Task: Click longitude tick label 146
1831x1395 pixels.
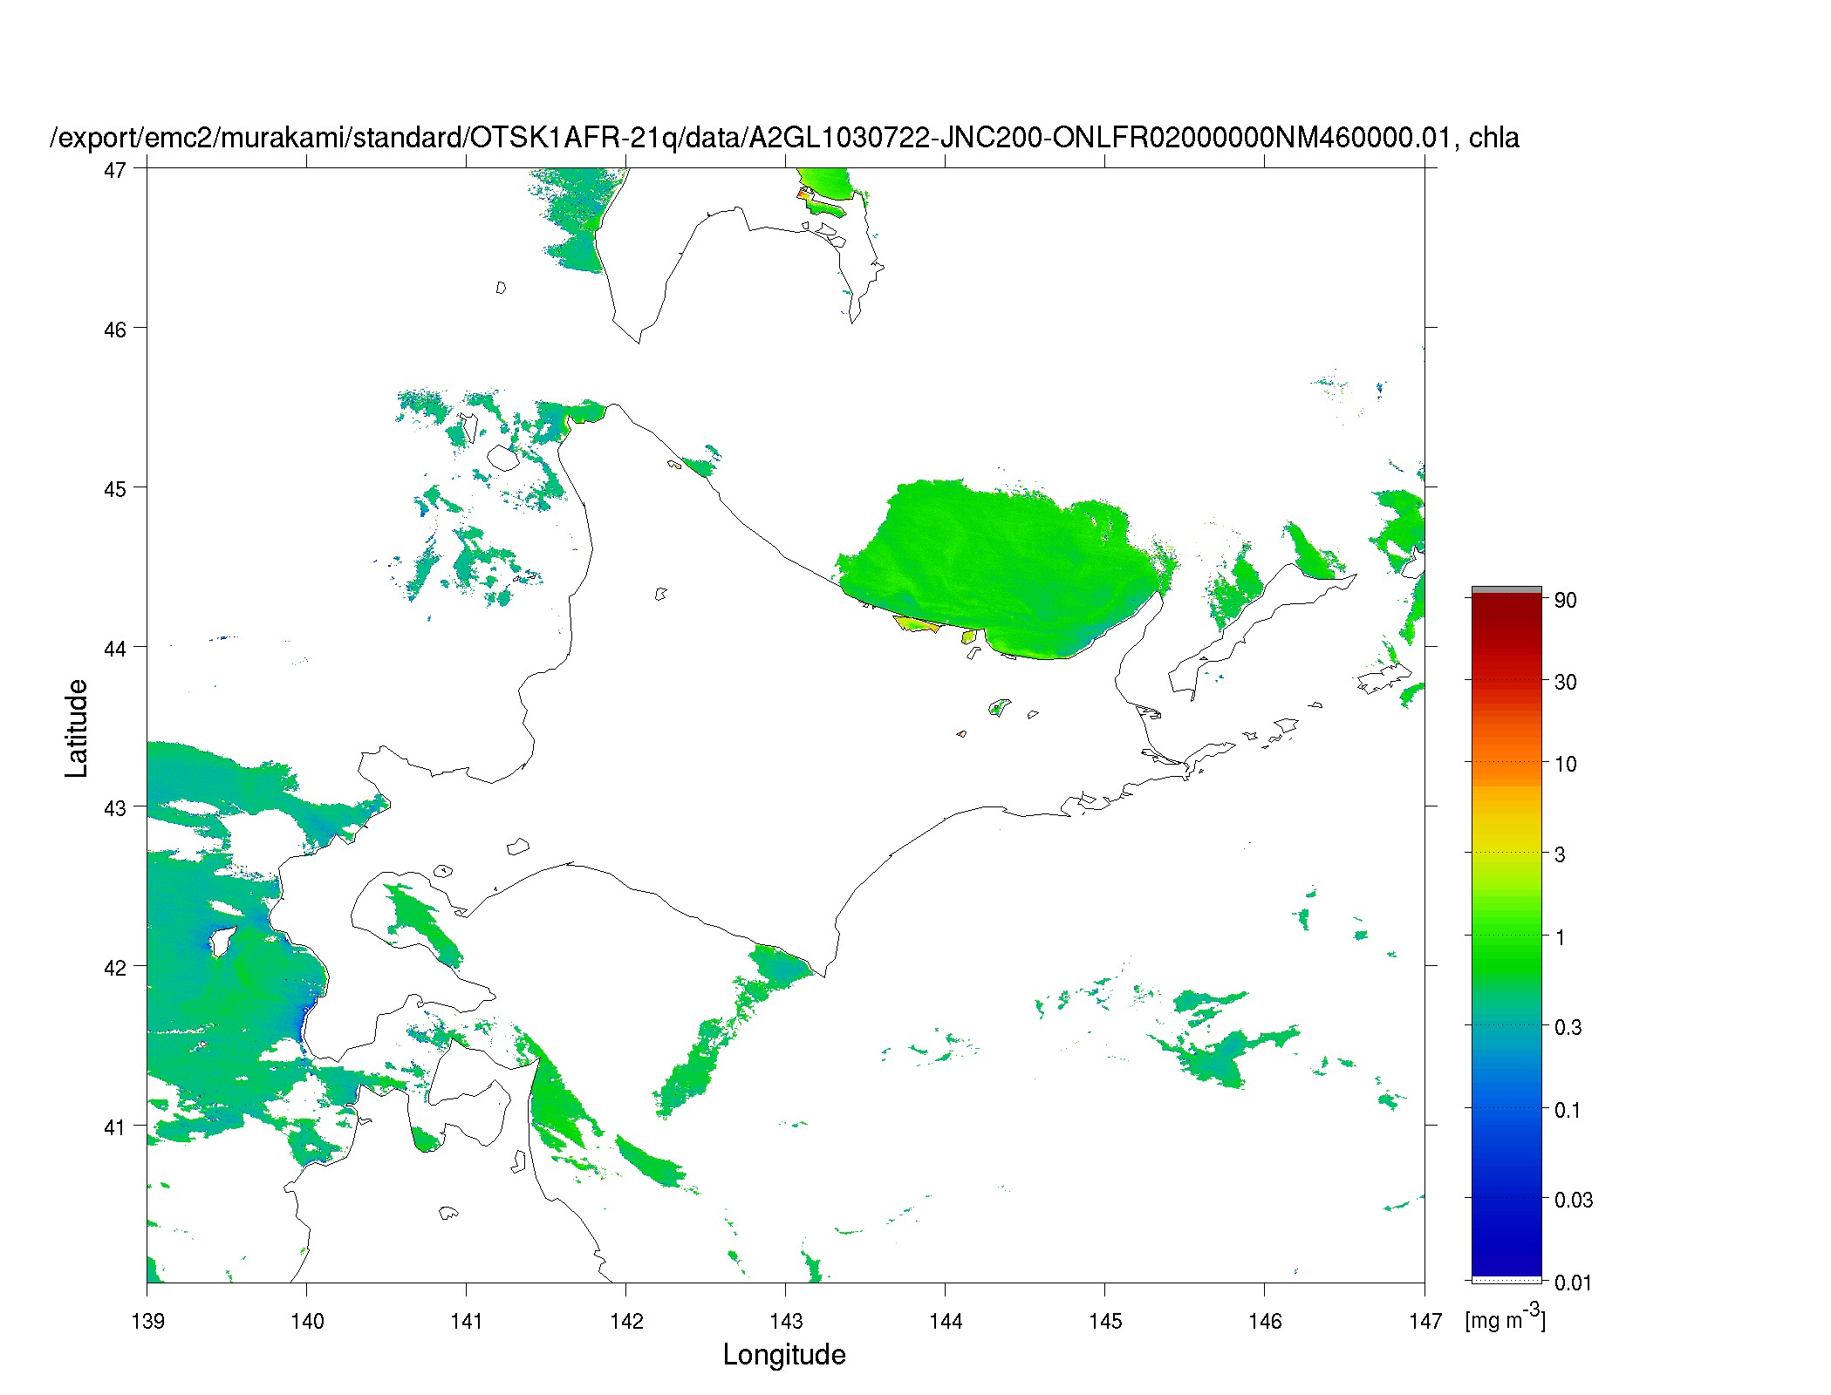Action: coord(1265,1321)
